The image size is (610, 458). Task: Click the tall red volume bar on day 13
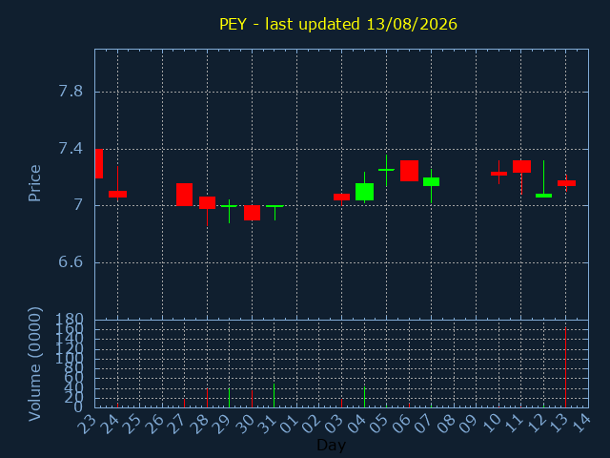pyautogui.click(x=565, y=367)
